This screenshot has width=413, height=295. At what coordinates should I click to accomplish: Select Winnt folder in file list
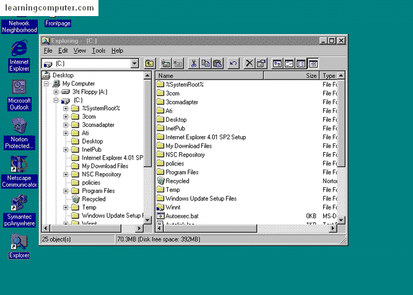(168, 207)
